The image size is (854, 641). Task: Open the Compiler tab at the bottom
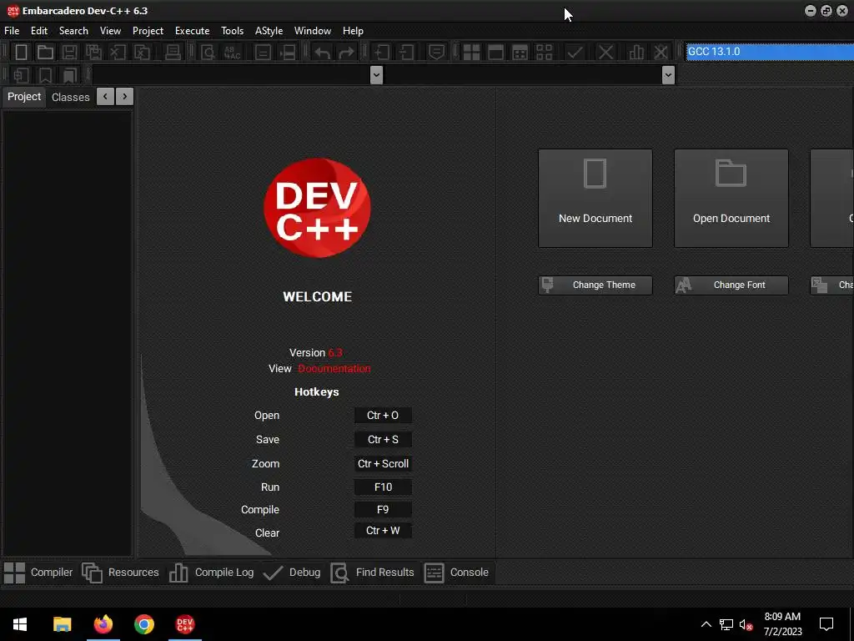(38, 573)
